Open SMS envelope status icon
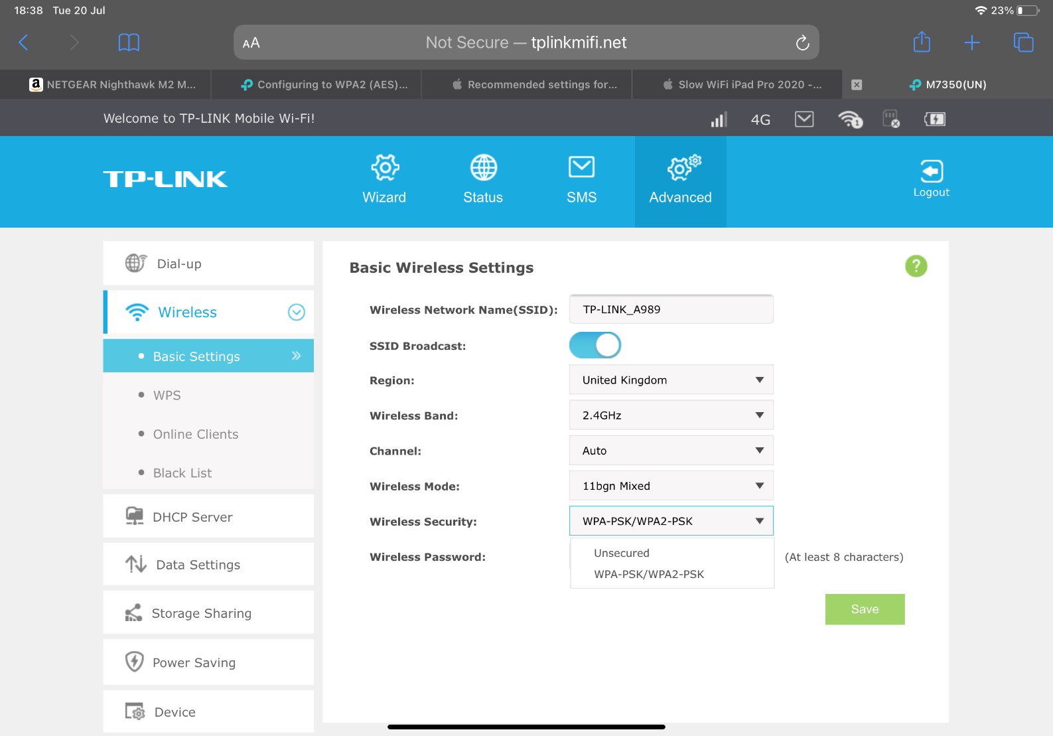Viewport: 1053px width, 736px height. point(804,119)
